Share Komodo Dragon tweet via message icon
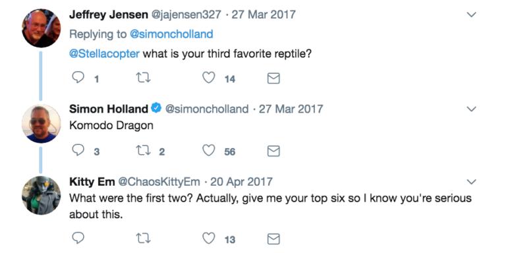The width and height of the screenshot is (506, 253). click(273, 151)
